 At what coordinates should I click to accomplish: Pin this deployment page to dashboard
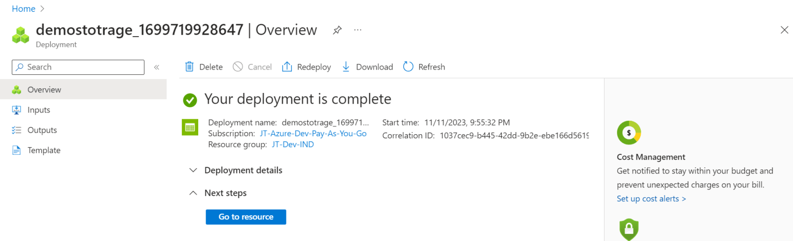[x=337, y=30]
